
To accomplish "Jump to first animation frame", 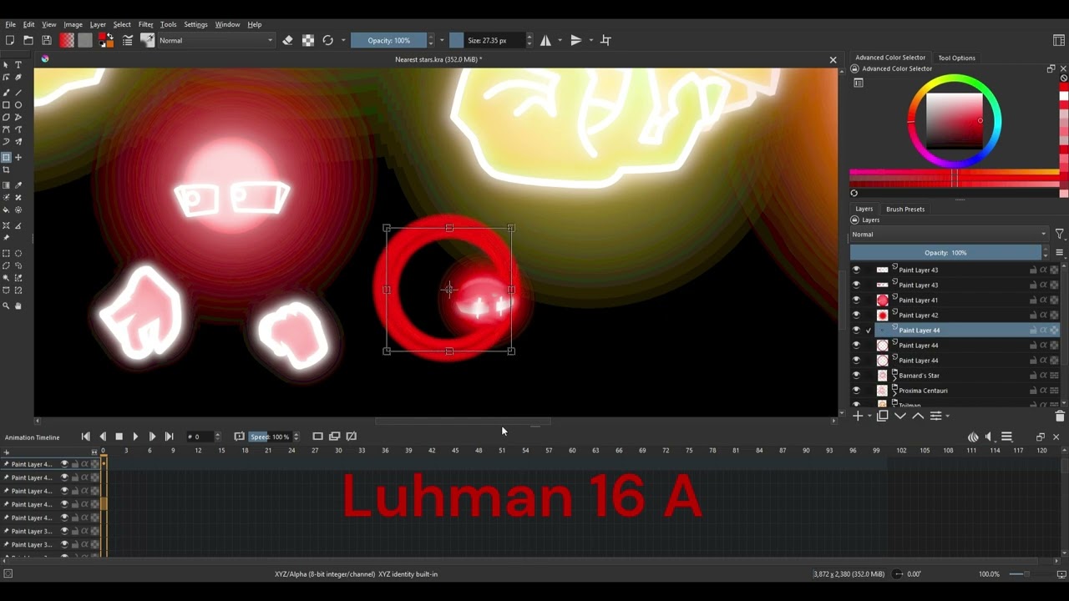I will click(x=85, y=437).
